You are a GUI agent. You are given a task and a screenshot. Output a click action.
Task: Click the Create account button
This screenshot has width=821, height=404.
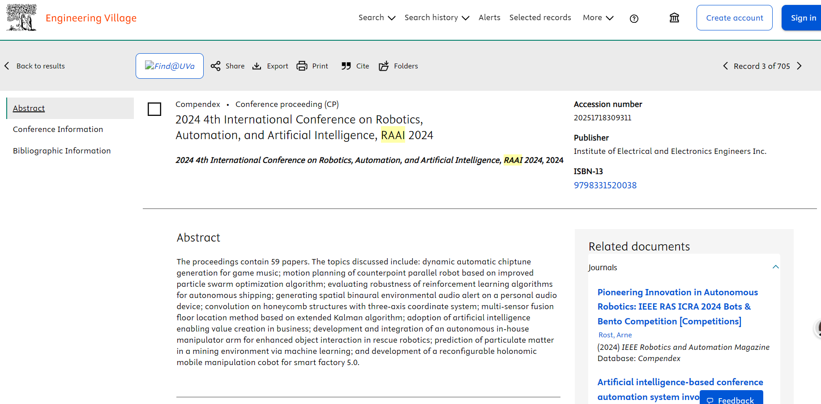point(734,18)
